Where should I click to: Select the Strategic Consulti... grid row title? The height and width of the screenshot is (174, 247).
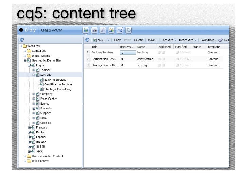pos(104,65)
